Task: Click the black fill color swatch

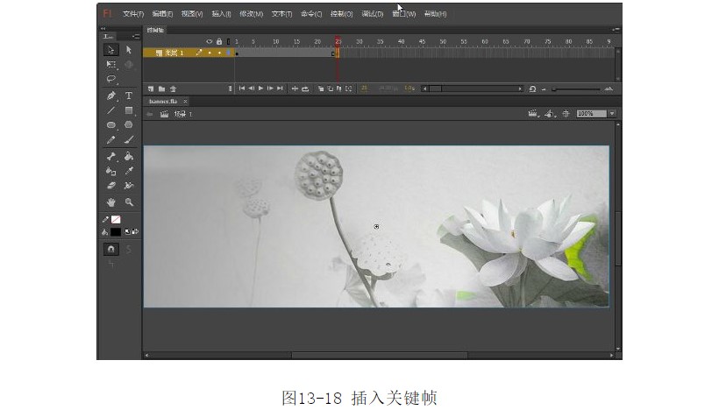Action: coord(116,232)
